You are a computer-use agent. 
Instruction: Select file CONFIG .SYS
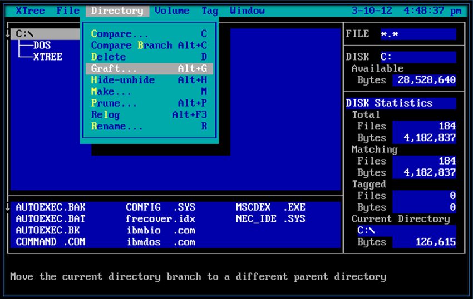161,207
